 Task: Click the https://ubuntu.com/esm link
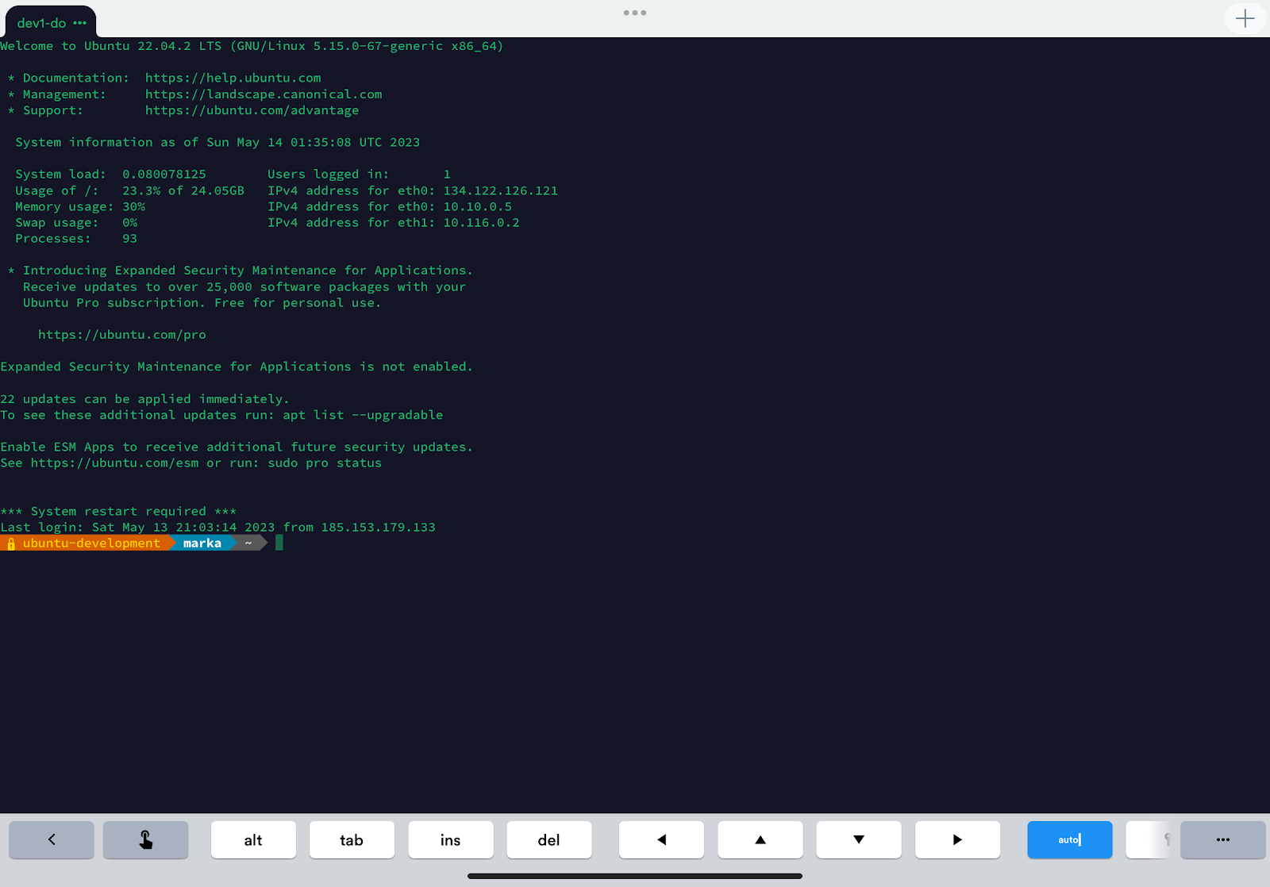click(115, 463)
